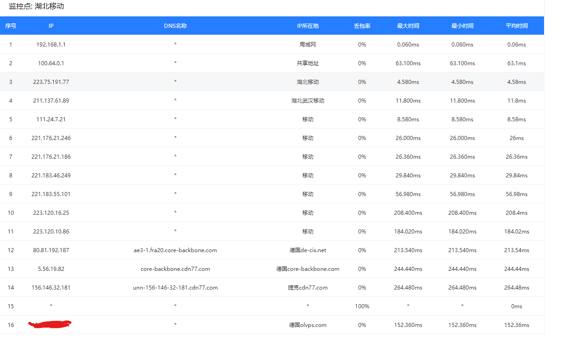Click DNS name core-backbone.cdn77.com

point(176,269)
